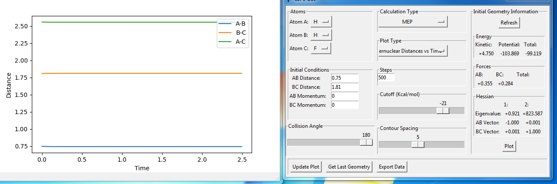Click the Time x-axis label
Image resolution: width=557 pixels, height=184 pixels.
click(142, 168)
